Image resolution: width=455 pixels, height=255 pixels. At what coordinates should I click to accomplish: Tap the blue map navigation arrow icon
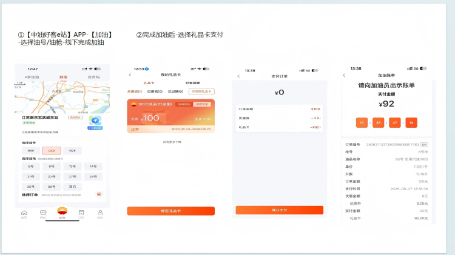coord(95,121)
